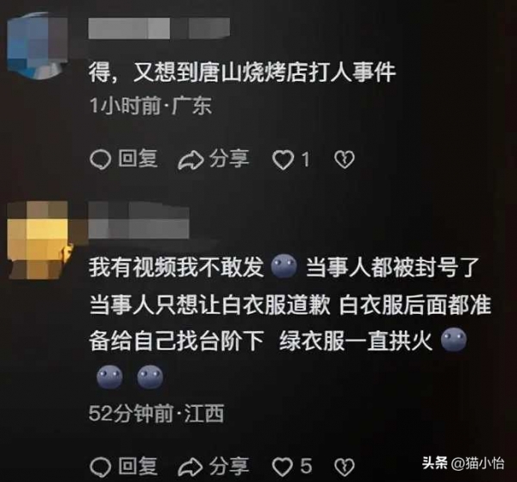
Task: Tap the reply speech bubble under Tangshan comment
Action: pos(100,160)
